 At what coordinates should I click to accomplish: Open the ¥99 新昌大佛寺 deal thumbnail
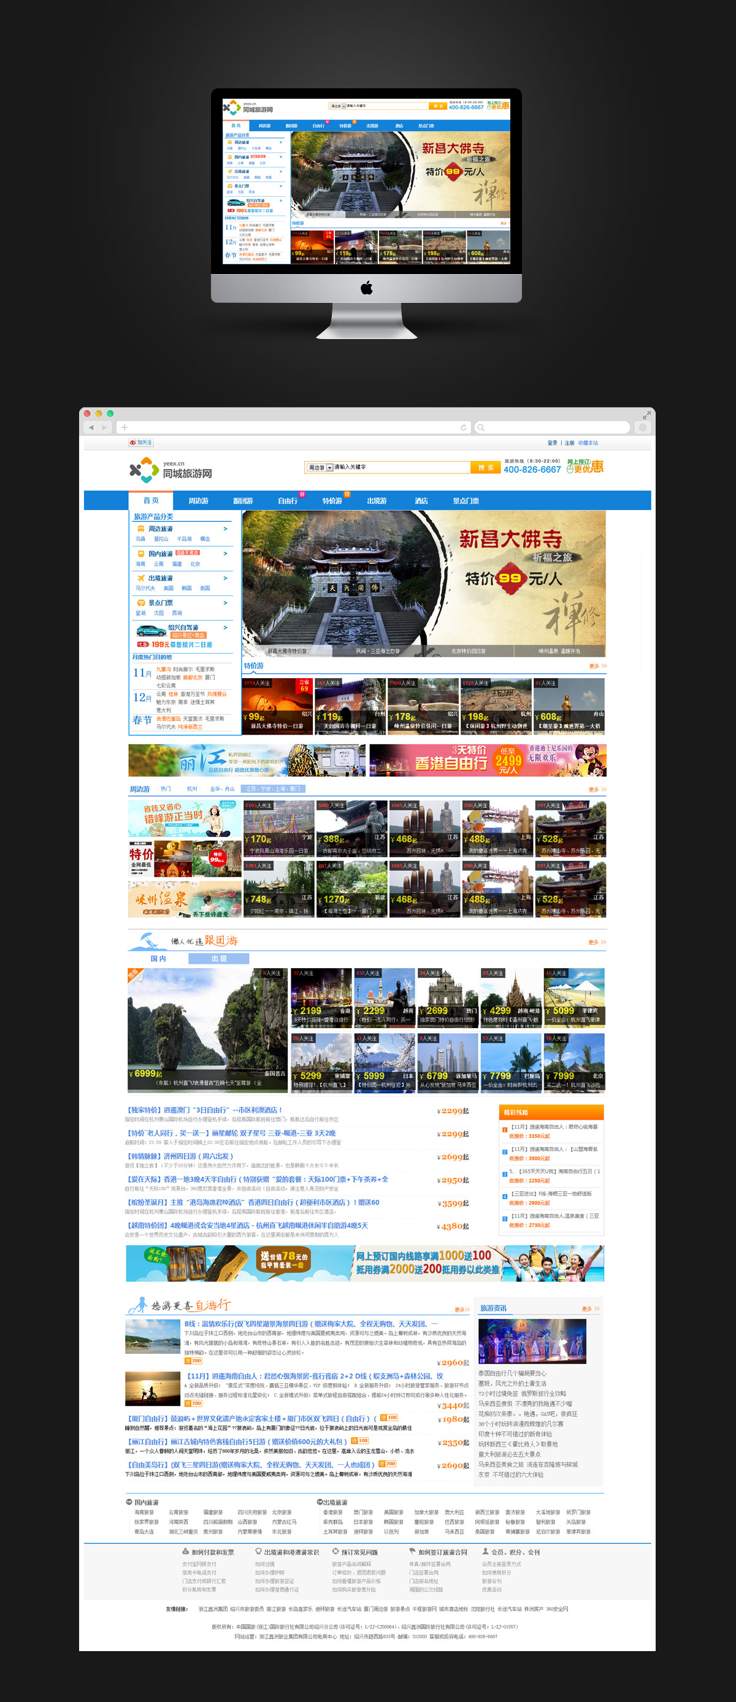point(277,706)
